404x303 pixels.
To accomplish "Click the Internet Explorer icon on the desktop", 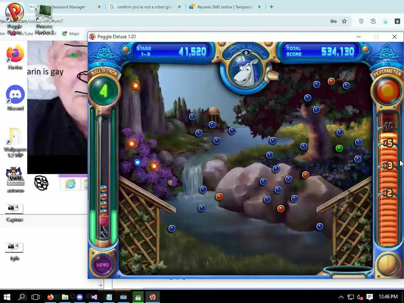I will (x=70, y=184).
